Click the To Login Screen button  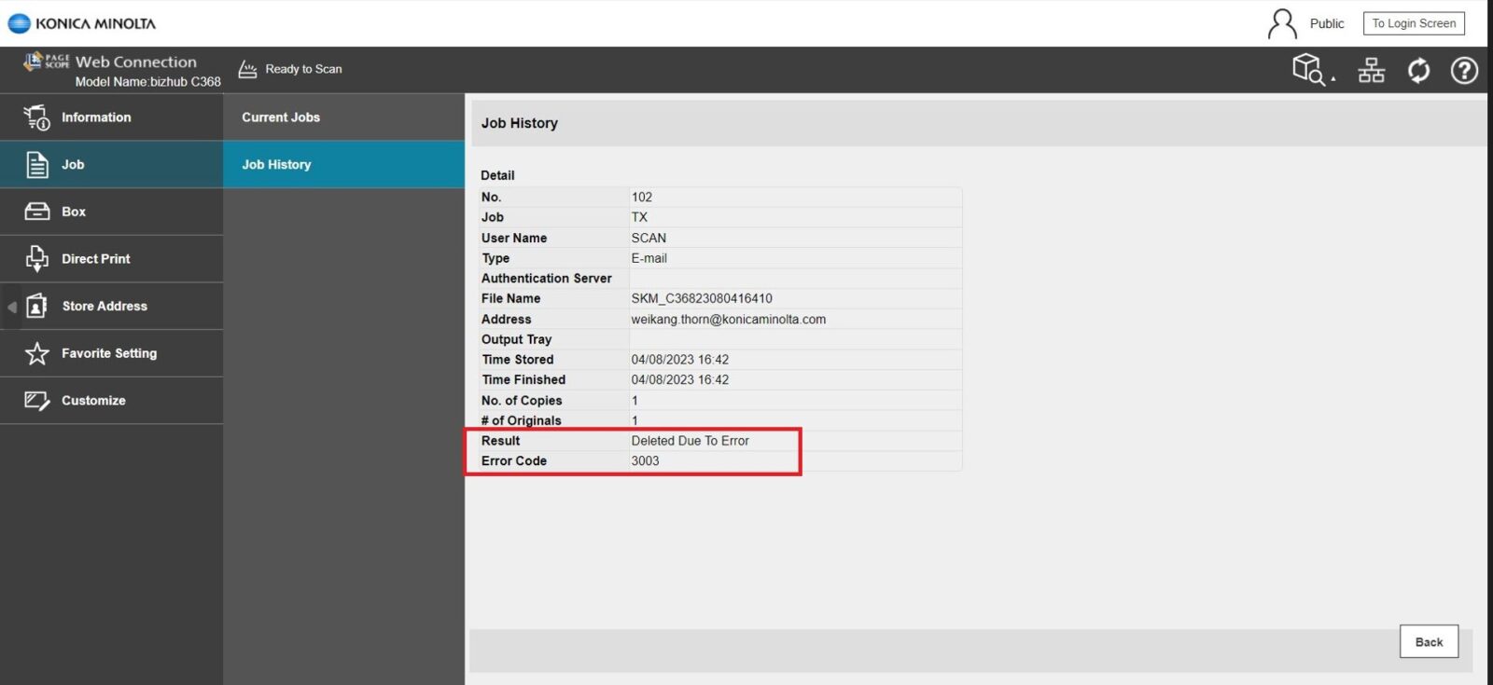tap(1413, 23)
